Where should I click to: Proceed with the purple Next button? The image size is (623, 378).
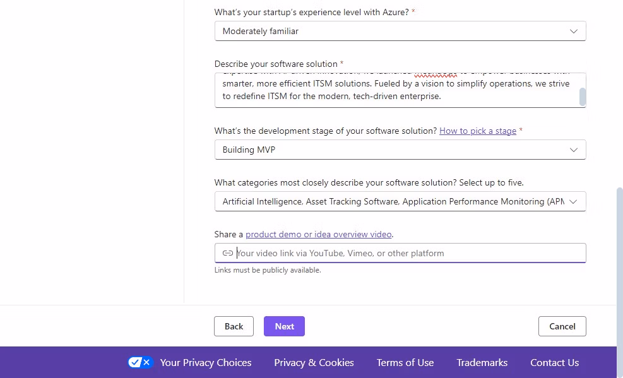pos(284,326)
